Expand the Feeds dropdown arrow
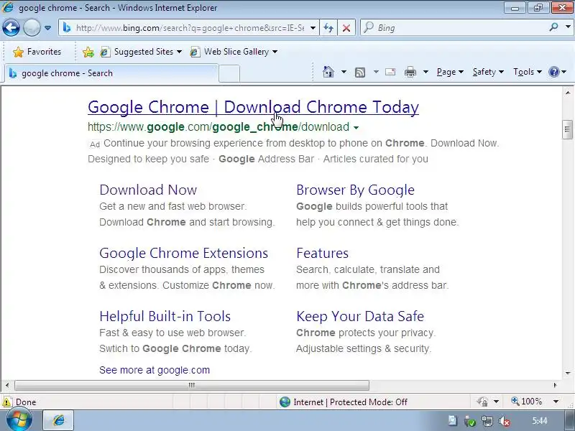Image resolution: width=575 pixels, height=431 pixels. (x=376, y=72)
